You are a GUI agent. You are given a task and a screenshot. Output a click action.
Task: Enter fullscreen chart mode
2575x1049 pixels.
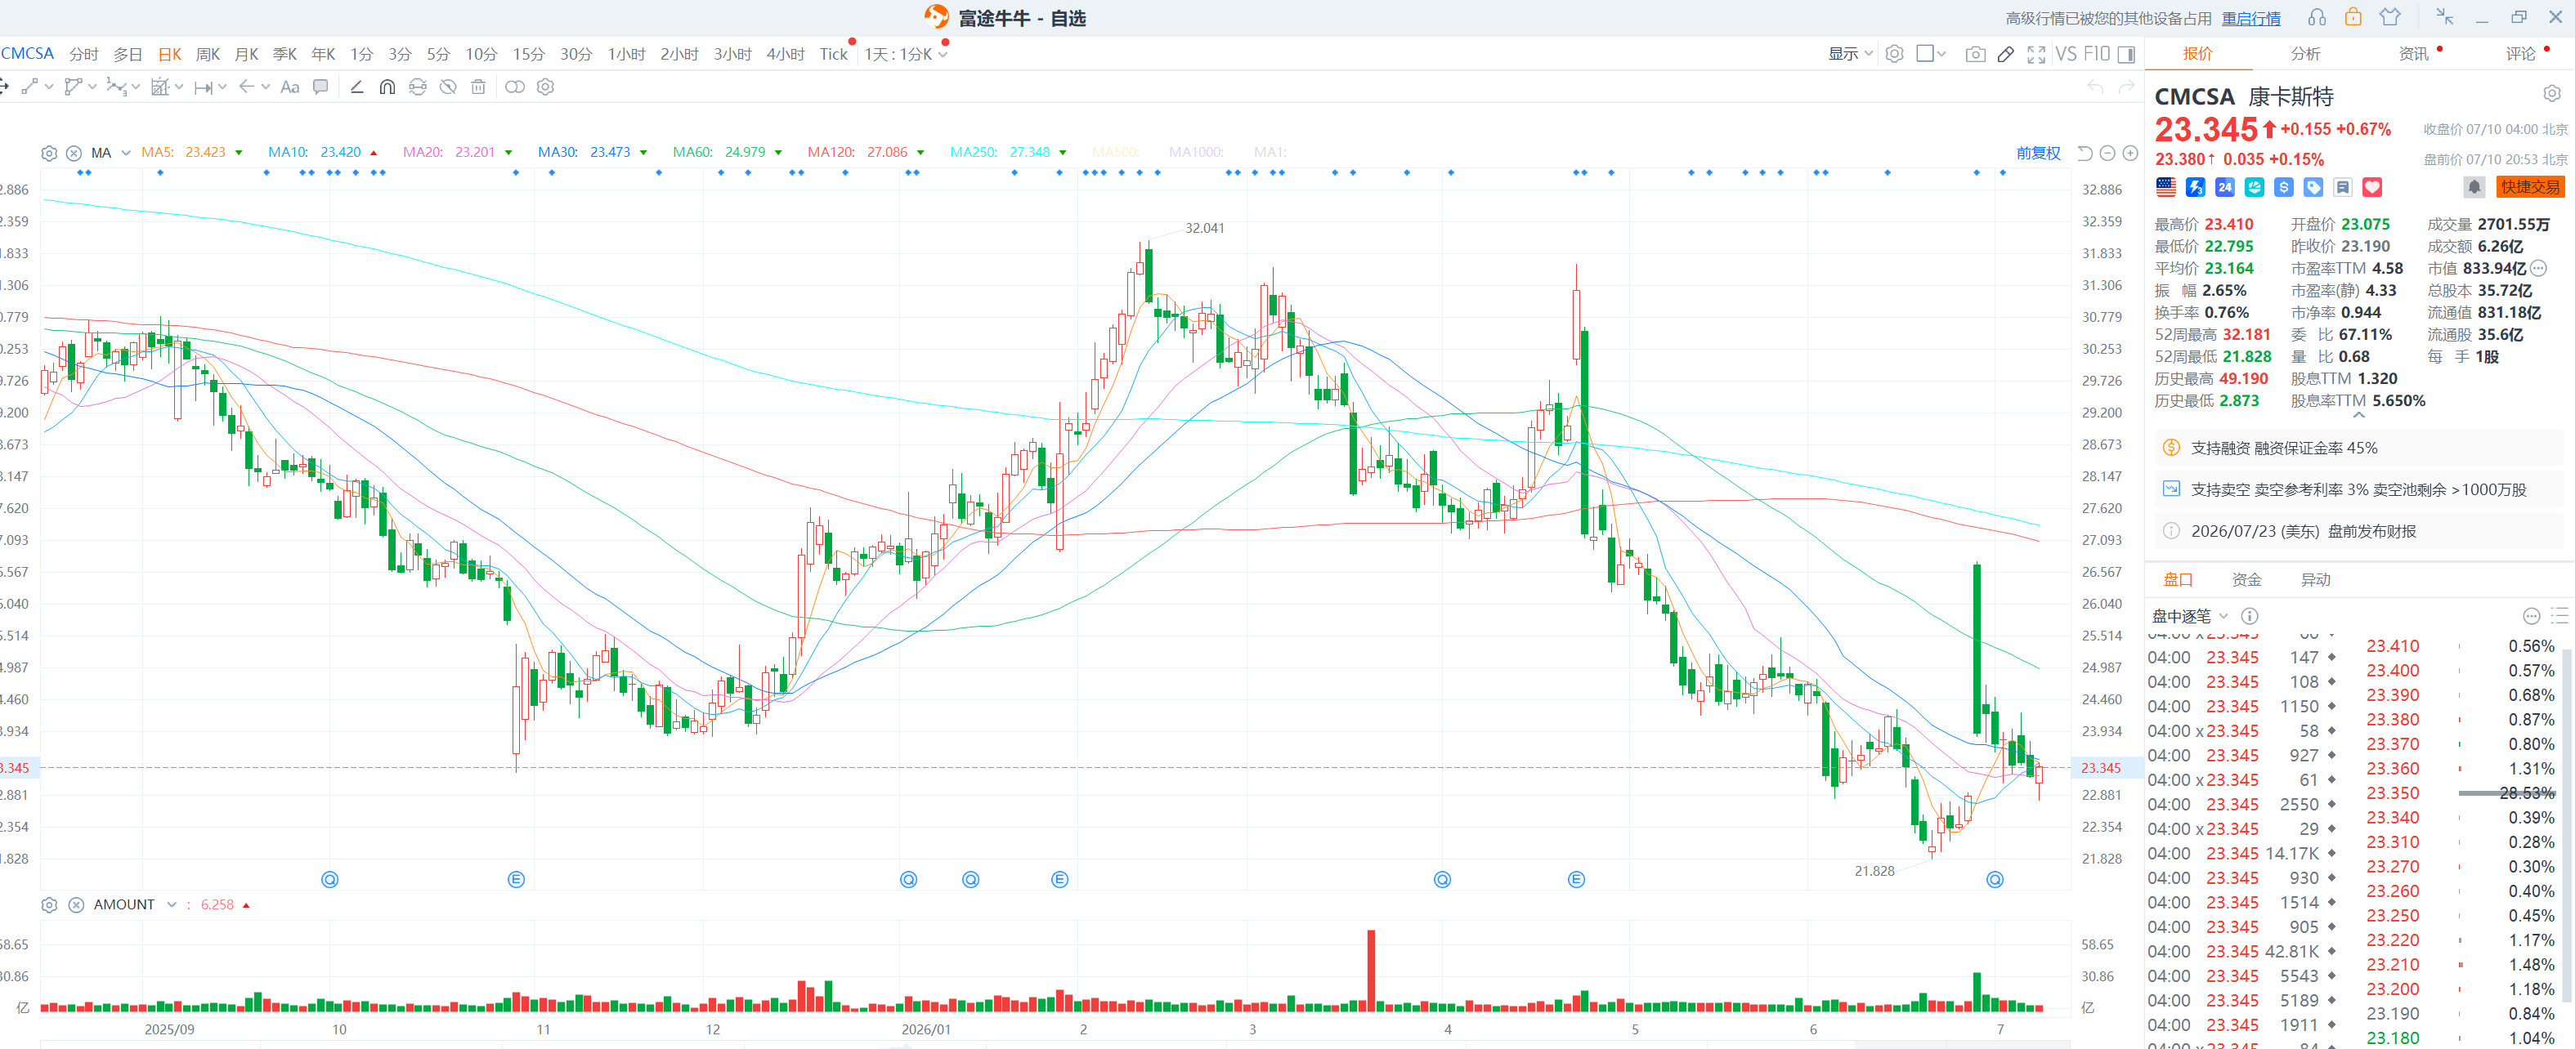[2036, 54]
